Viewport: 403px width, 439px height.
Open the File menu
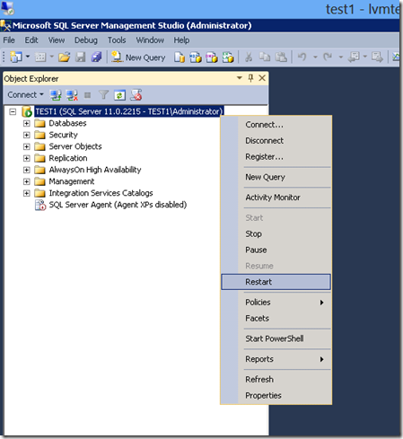(9, 40)
